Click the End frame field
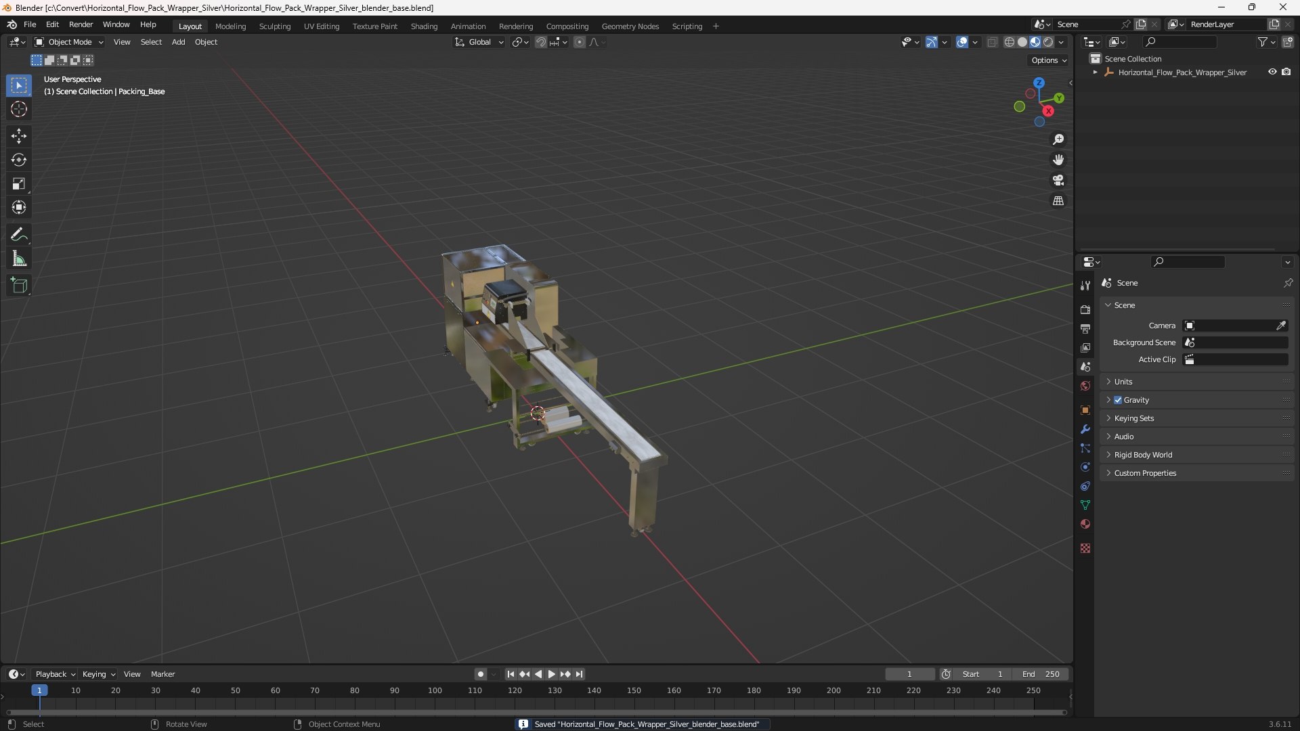Image resolution: width=1300 pixels, height=731 pixels. coord(1041,674)
